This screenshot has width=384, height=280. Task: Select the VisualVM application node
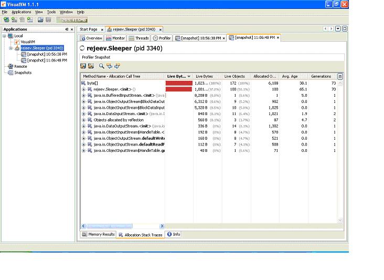tap(28, 42)
